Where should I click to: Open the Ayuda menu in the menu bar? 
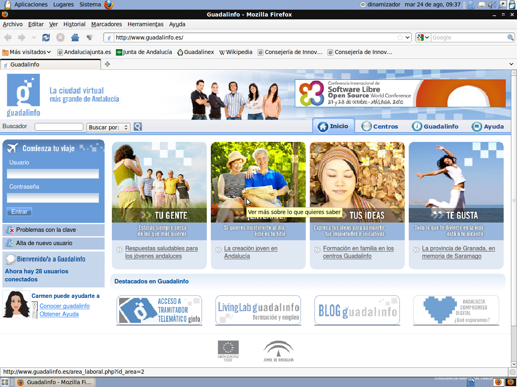(177, 24)
